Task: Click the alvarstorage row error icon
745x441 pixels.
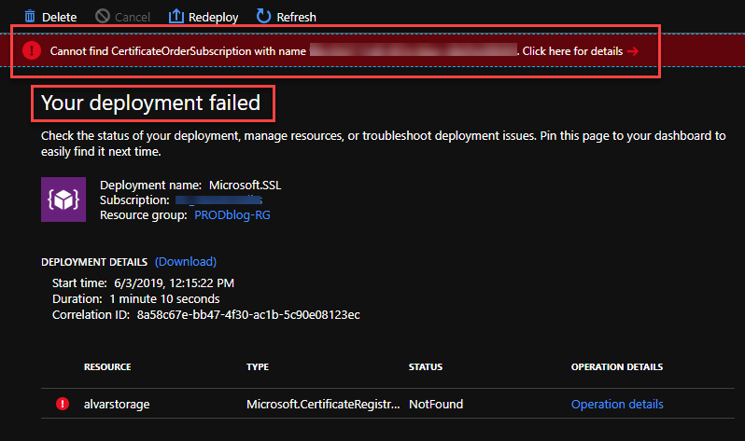Action: [x=63, y=404]
